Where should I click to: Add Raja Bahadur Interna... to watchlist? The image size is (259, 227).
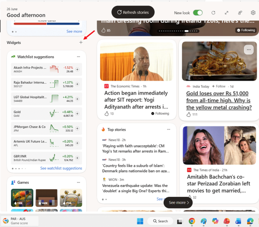[x=77, y=84]
